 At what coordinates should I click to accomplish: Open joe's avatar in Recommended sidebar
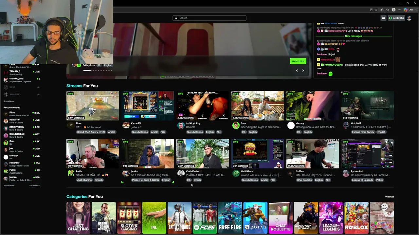tap(6, 150)
